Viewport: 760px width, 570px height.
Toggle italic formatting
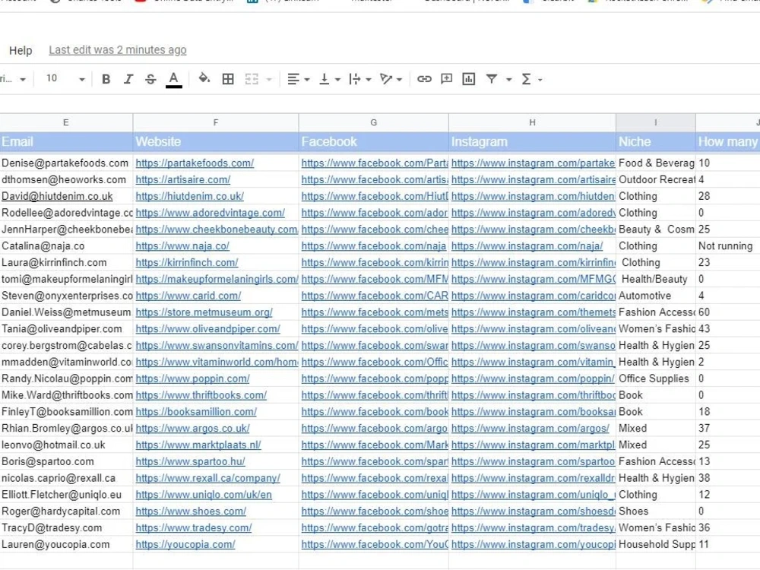pyautogui.click(x=128, y=79)
